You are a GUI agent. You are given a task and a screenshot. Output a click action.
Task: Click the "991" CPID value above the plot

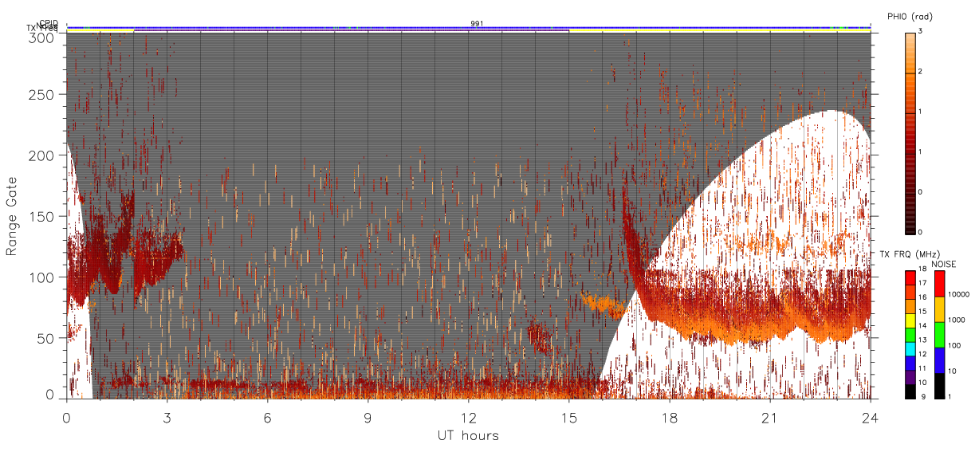(x=477, y=24)
